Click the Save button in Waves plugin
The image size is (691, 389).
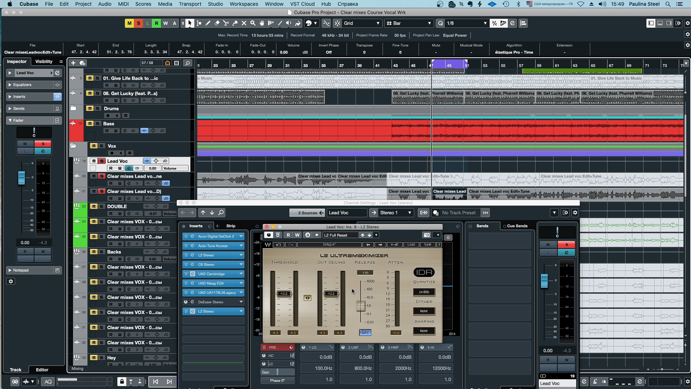pyautogui.click(x=427, y=245)
